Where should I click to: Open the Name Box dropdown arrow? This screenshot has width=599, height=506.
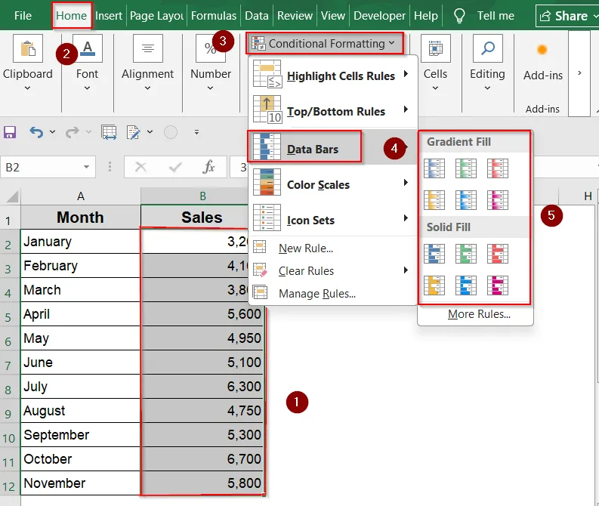pos(87,167)
